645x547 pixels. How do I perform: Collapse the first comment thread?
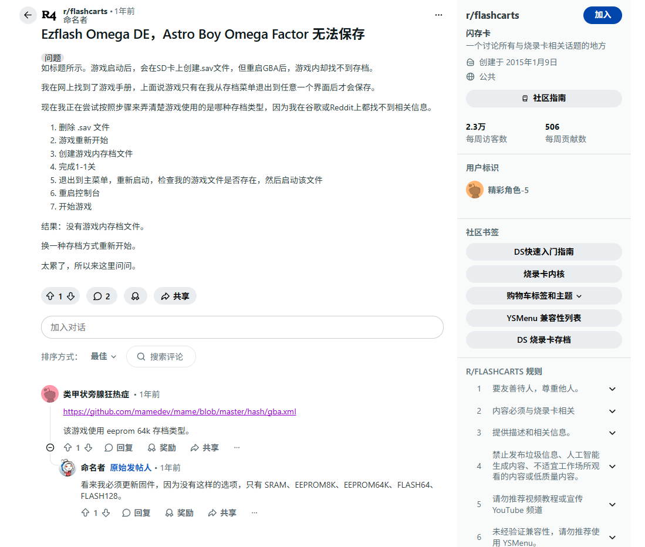50,448
